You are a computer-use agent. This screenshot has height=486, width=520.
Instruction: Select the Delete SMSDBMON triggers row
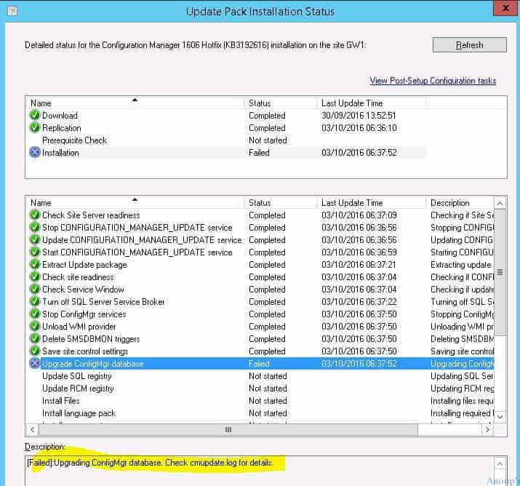click(x=261, y=339)
